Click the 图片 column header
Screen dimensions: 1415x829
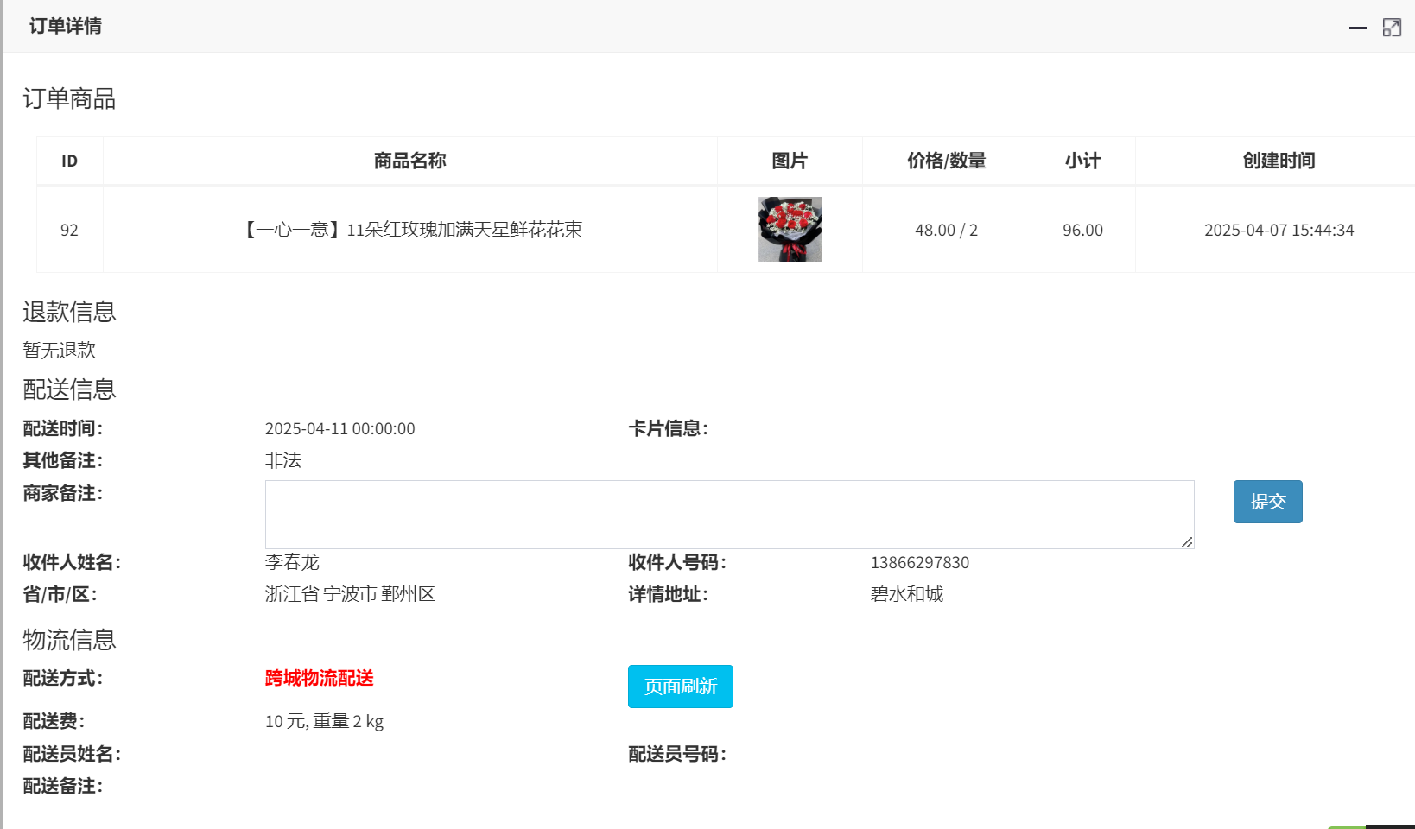tap(789, 161)
